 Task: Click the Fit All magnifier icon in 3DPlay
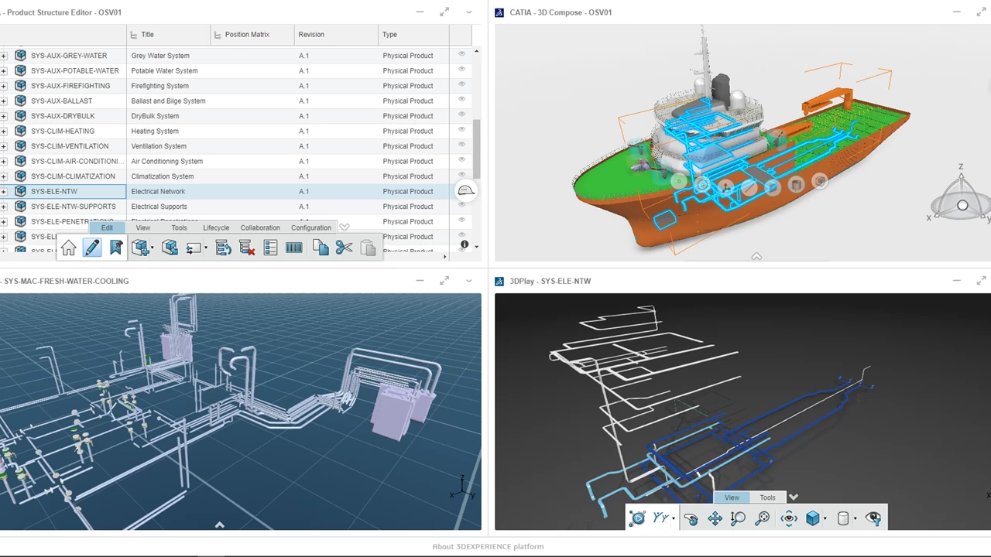coord(761,518)
